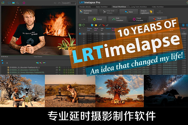188x125 pixels.
Task: Click the blue circular icon at table right
Action: 183,25
